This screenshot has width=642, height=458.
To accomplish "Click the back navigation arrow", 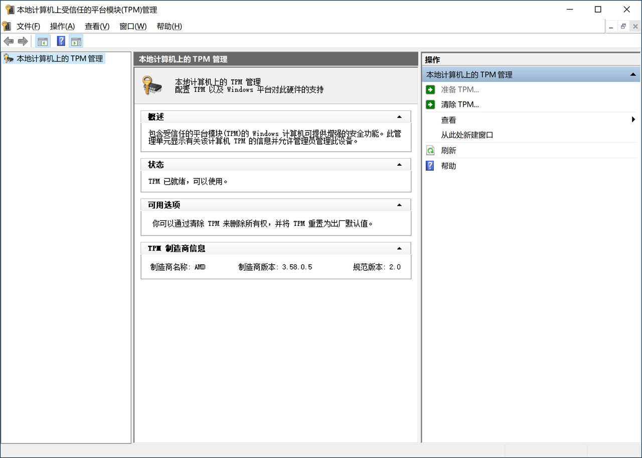I will pos(9,41).
